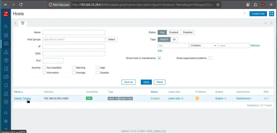Screen dimensions: 277x133
Task: Apply the host filter
Action: click(146, 82)
